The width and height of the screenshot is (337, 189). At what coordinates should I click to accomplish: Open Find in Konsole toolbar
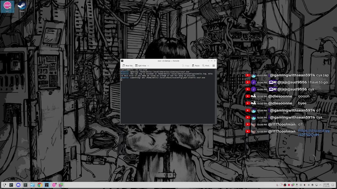pos(206,66)
